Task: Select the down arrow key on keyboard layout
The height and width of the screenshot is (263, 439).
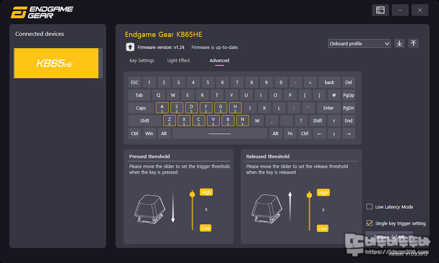Action: pyautogui.click(x=334, y=133)
